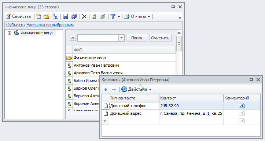This screenshot has height=141, width=265.
Task: Click the Комментарий column header
Action: (x=242, y=98)
